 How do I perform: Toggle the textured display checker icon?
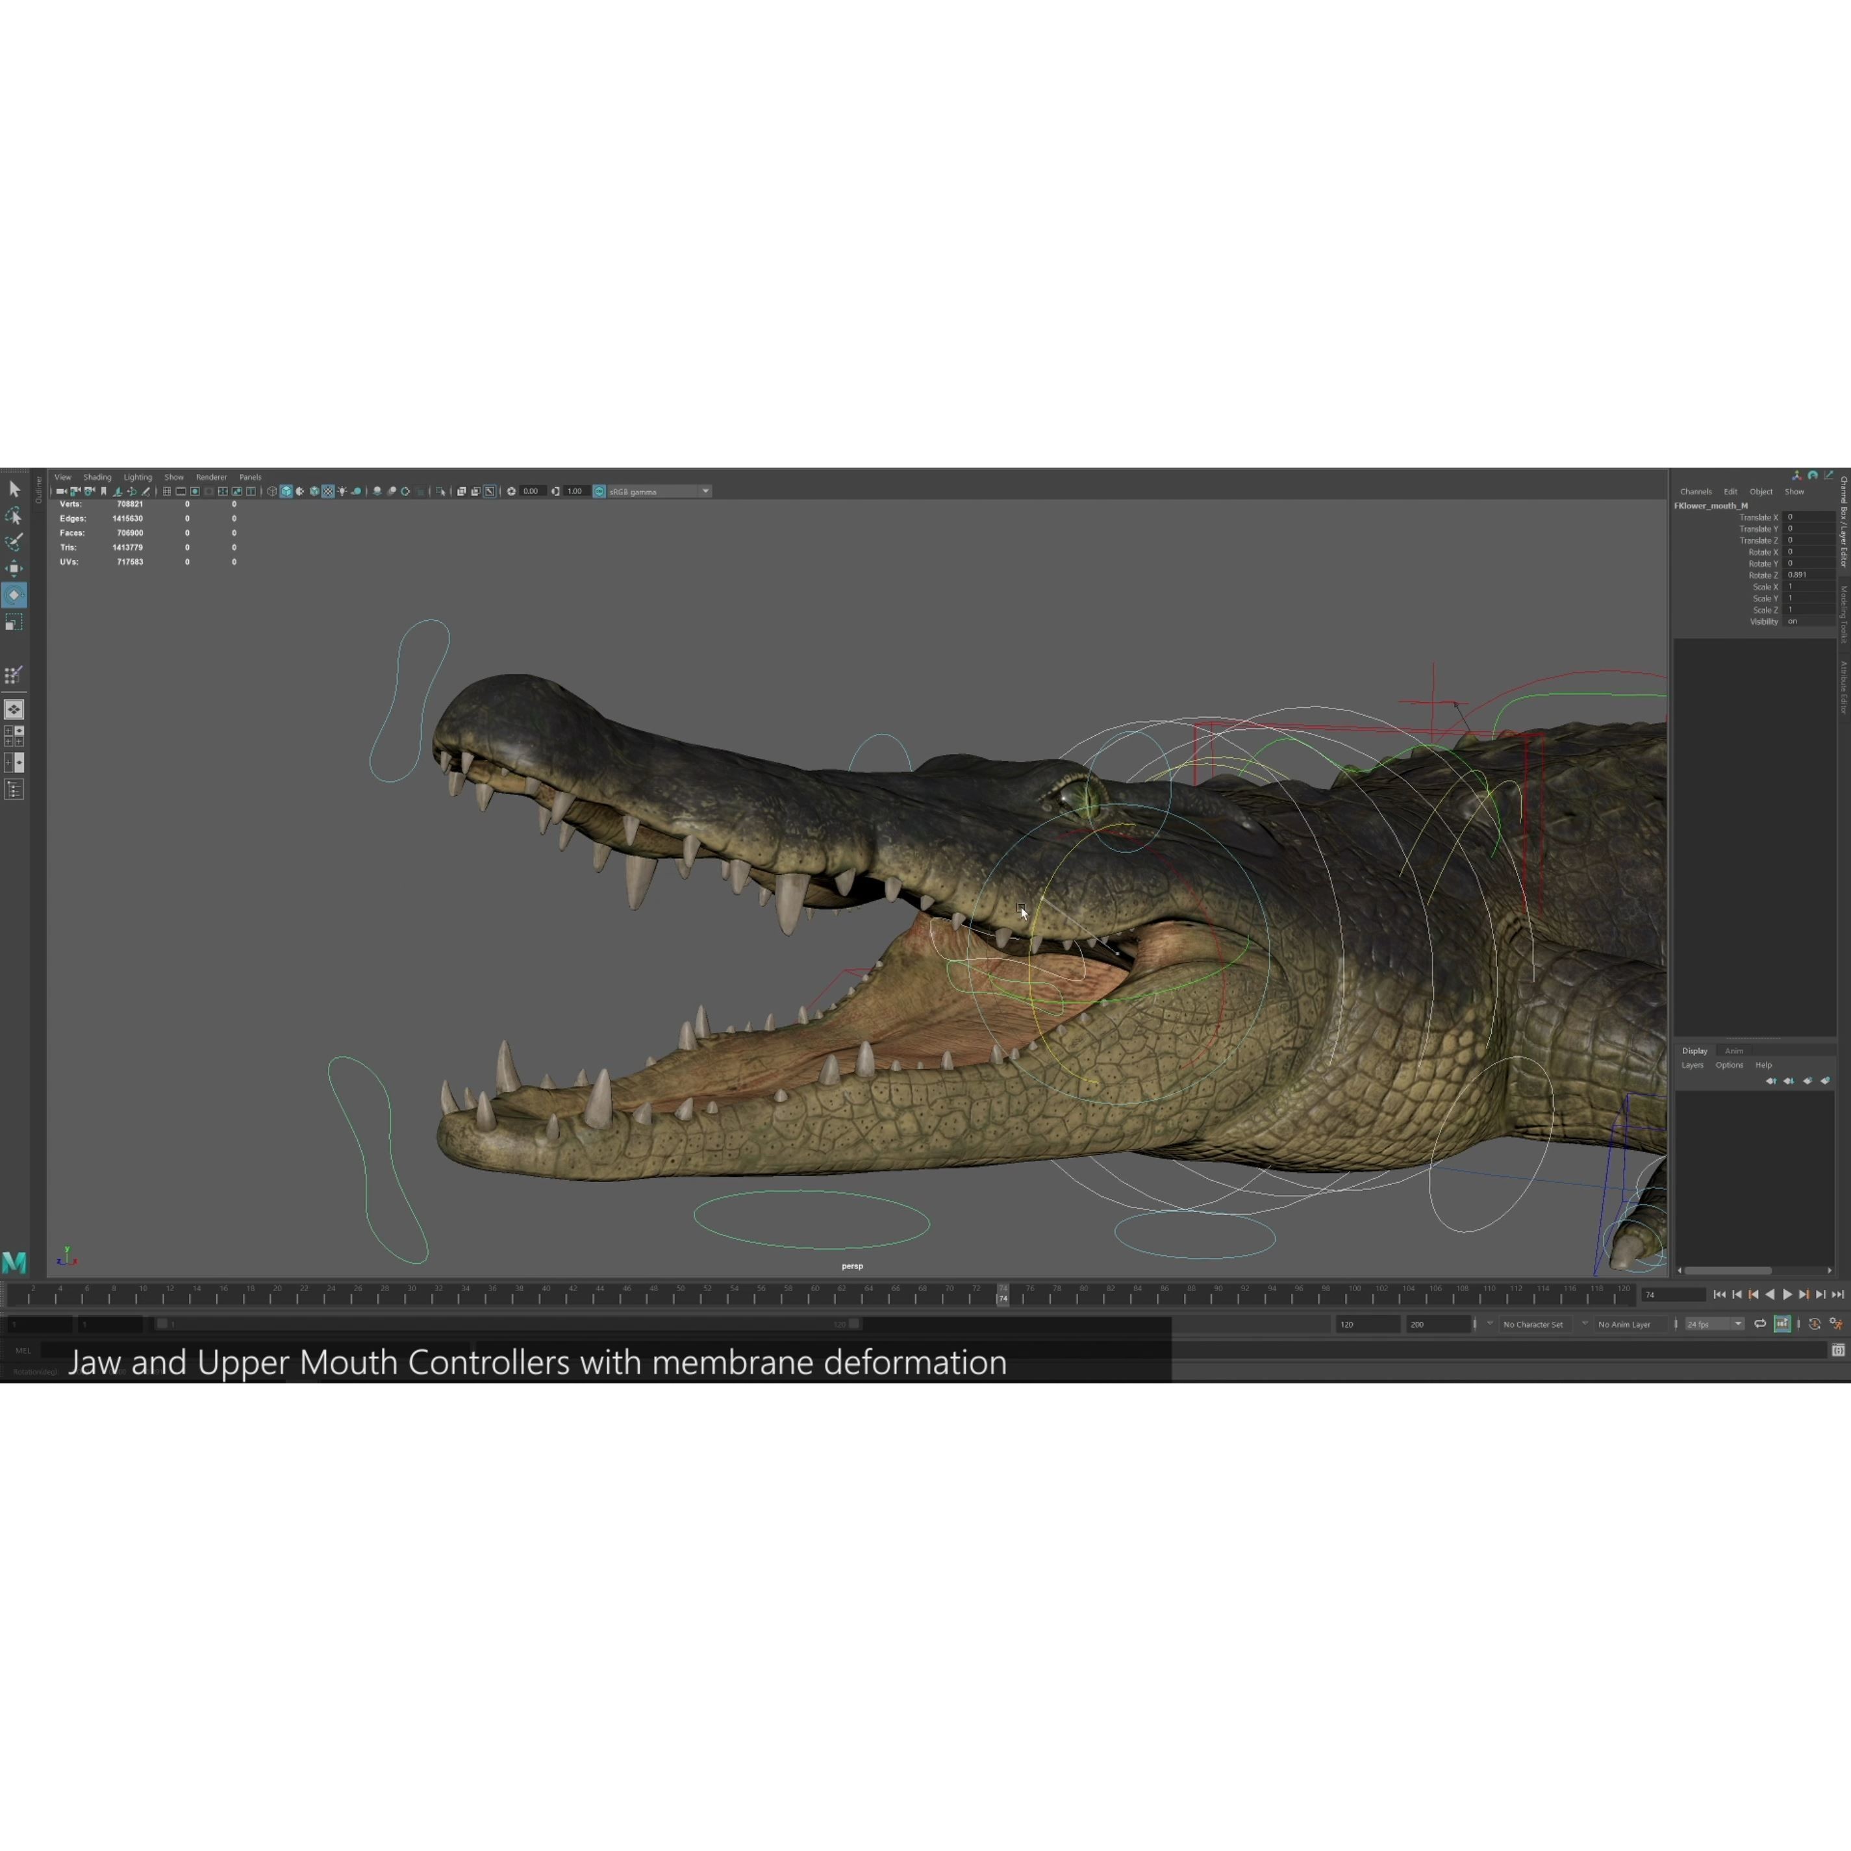coord(329,492)
